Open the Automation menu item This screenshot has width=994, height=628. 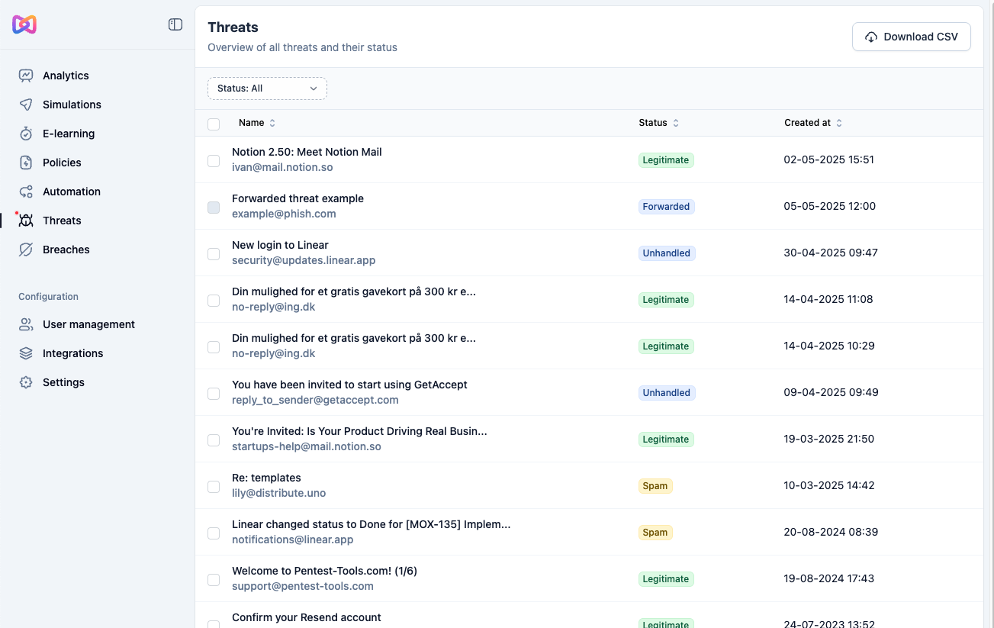tap(71, 192)
